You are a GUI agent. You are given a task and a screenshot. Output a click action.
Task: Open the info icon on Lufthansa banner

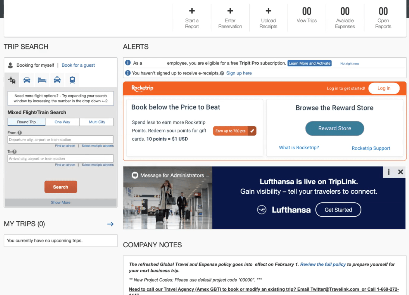(x=389, y=172)
